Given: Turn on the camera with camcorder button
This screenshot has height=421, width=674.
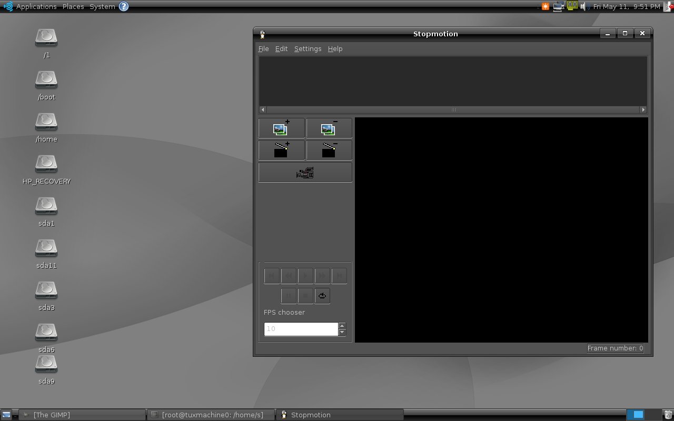Looking at the screenshot, I should click(305, 172).
